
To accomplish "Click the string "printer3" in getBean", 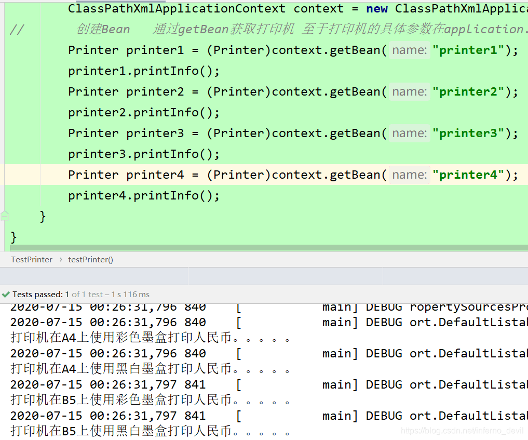I will click(468, 134).
